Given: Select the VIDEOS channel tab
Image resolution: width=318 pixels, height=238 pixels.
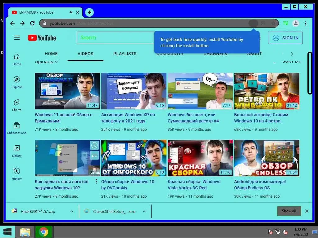Looking at the screenshot, I should 85,54.
